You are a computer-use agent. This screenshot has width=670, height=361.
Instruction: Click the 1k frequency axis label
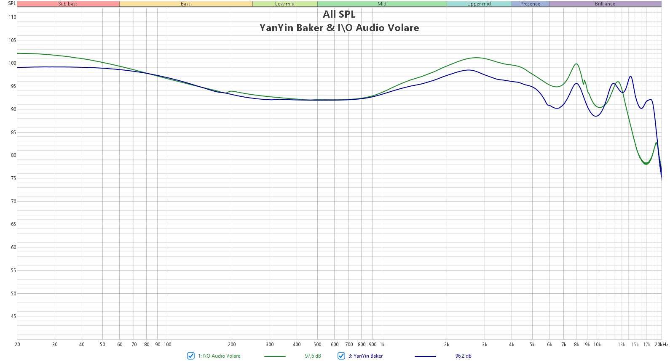coord(382,345)
